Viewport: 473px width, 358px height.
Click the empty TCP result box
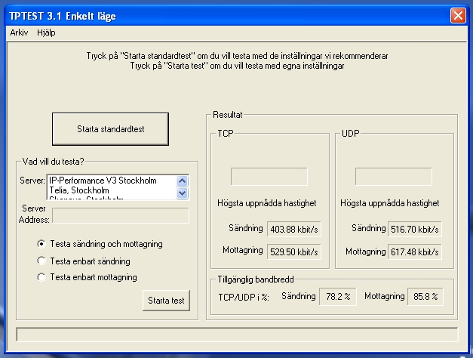pyautogui.click(x=269, y=177)
